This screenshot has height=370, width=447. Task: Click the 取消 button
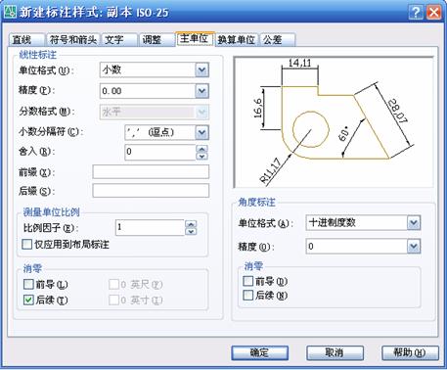335,352
